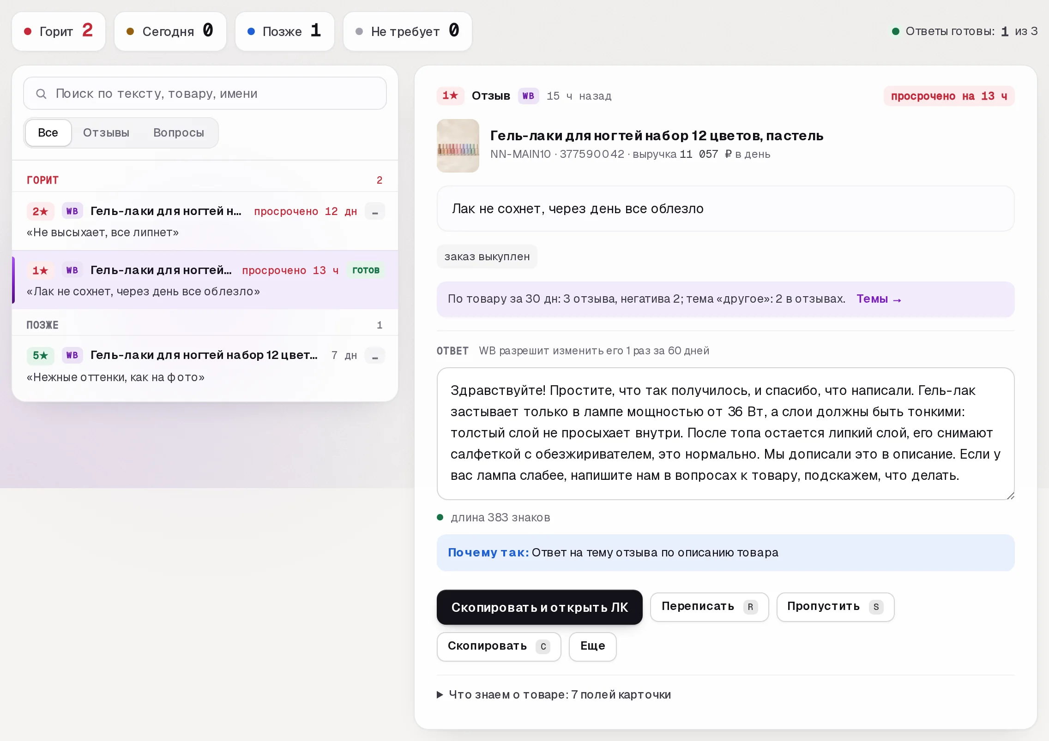Collapse the ПОЗЖЕ group header

(205, 325)
